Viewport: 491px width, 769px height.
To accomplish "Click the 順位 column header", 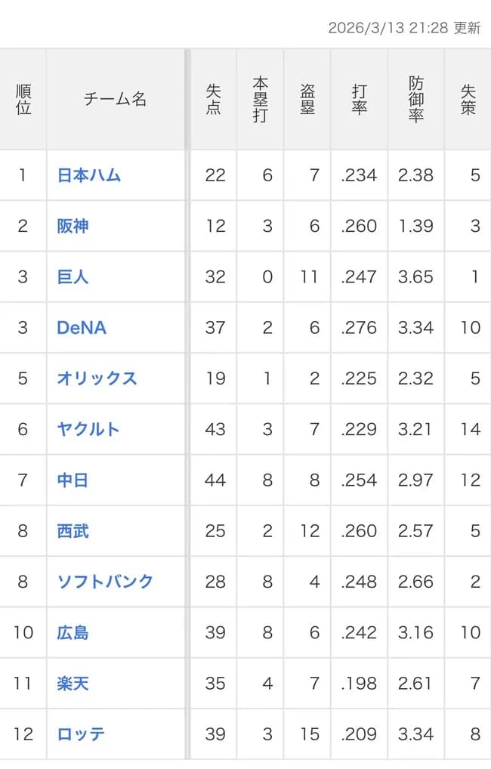I will point(23,99).
